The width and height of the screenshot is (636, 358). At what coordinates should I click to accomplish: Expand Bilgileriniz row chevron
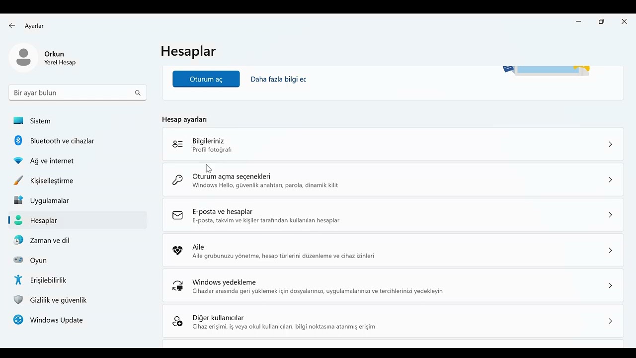(610, 144)
